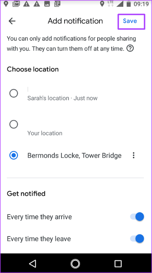Tap the news notification icon
This screenshot has height=273, width=152.
pyautogui.click(x=57, y=4)
